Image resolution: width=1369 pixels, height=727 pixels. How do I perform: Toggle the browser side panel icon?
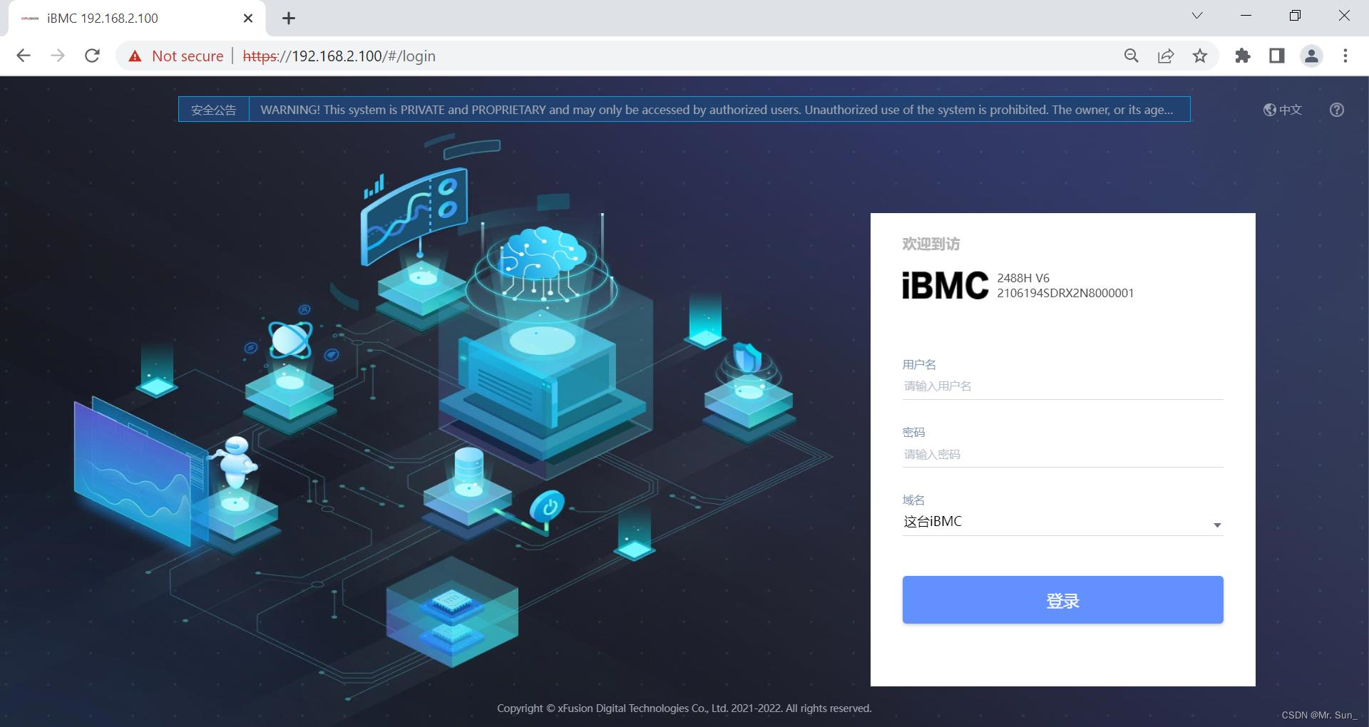pyautogui.click(x=1277, y=56)
